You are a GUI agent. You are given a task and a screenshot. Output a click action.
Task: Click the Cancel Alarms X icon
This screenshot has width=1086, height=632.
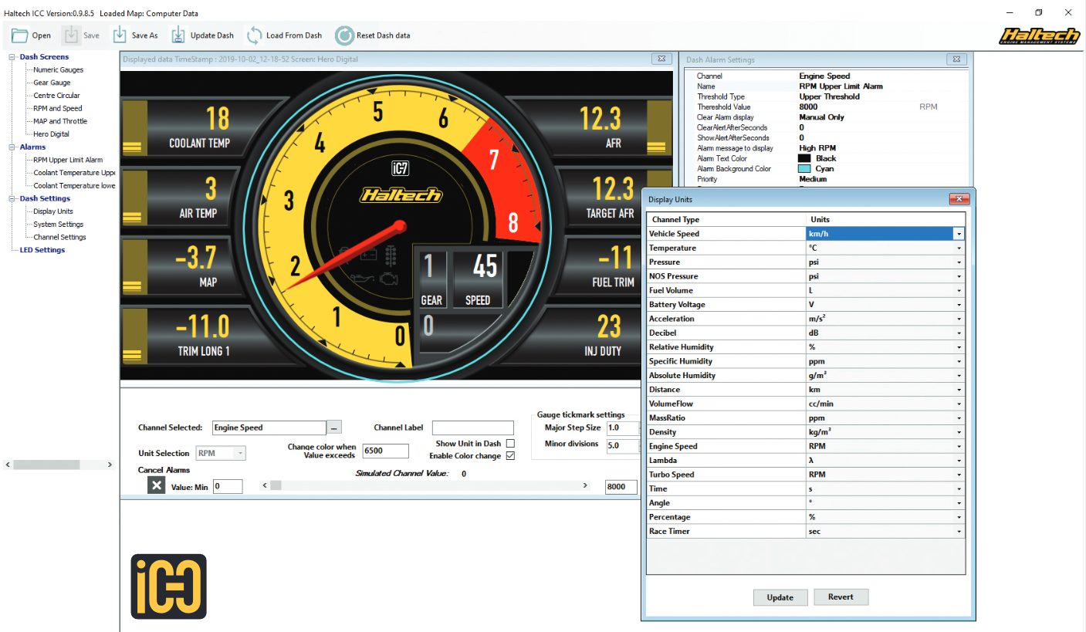pos(157,485)
